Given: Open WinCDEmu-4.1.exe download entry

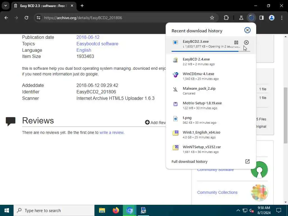Looking at the screenshot, I should (x=211, y=76).
